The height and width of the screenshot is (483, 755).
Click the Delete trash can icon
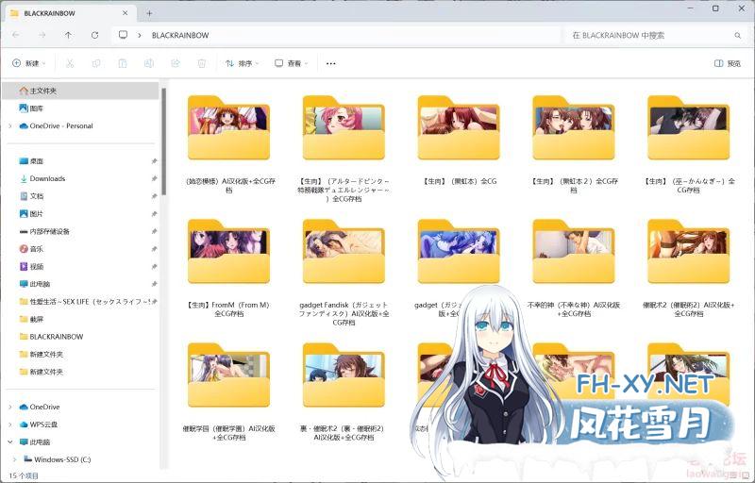[202, 63]
